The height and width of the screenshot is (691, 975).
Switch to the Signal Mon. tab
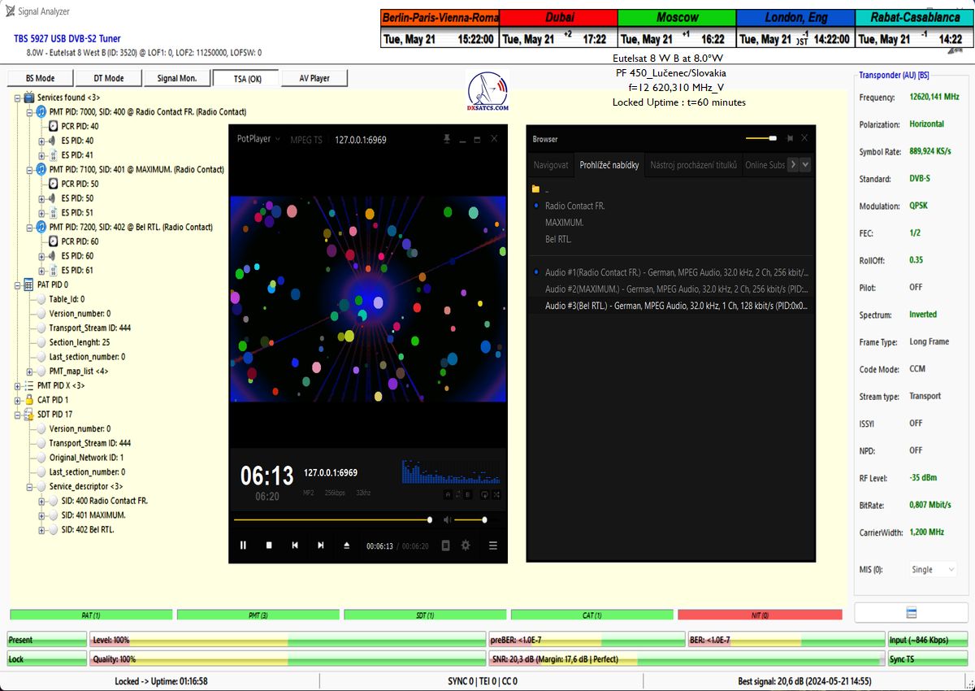point(177,78)
